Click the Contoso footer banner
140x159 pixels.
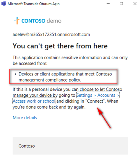(x=70, y=146)
